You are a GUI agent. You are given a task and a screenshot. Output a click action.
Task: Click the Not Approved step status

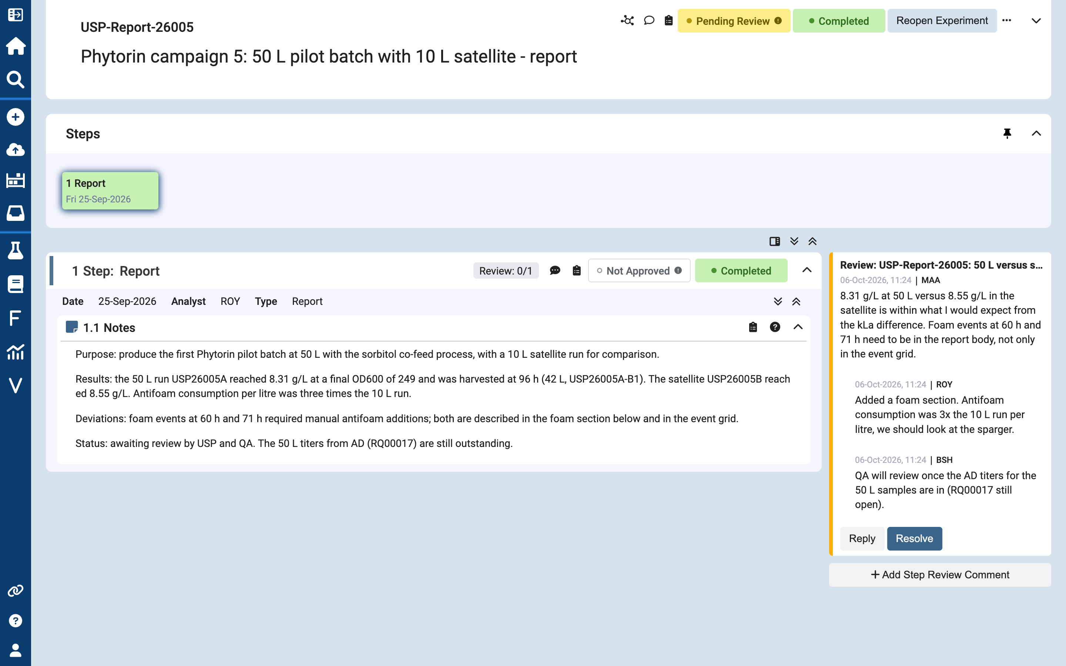(x=639, y=270)
